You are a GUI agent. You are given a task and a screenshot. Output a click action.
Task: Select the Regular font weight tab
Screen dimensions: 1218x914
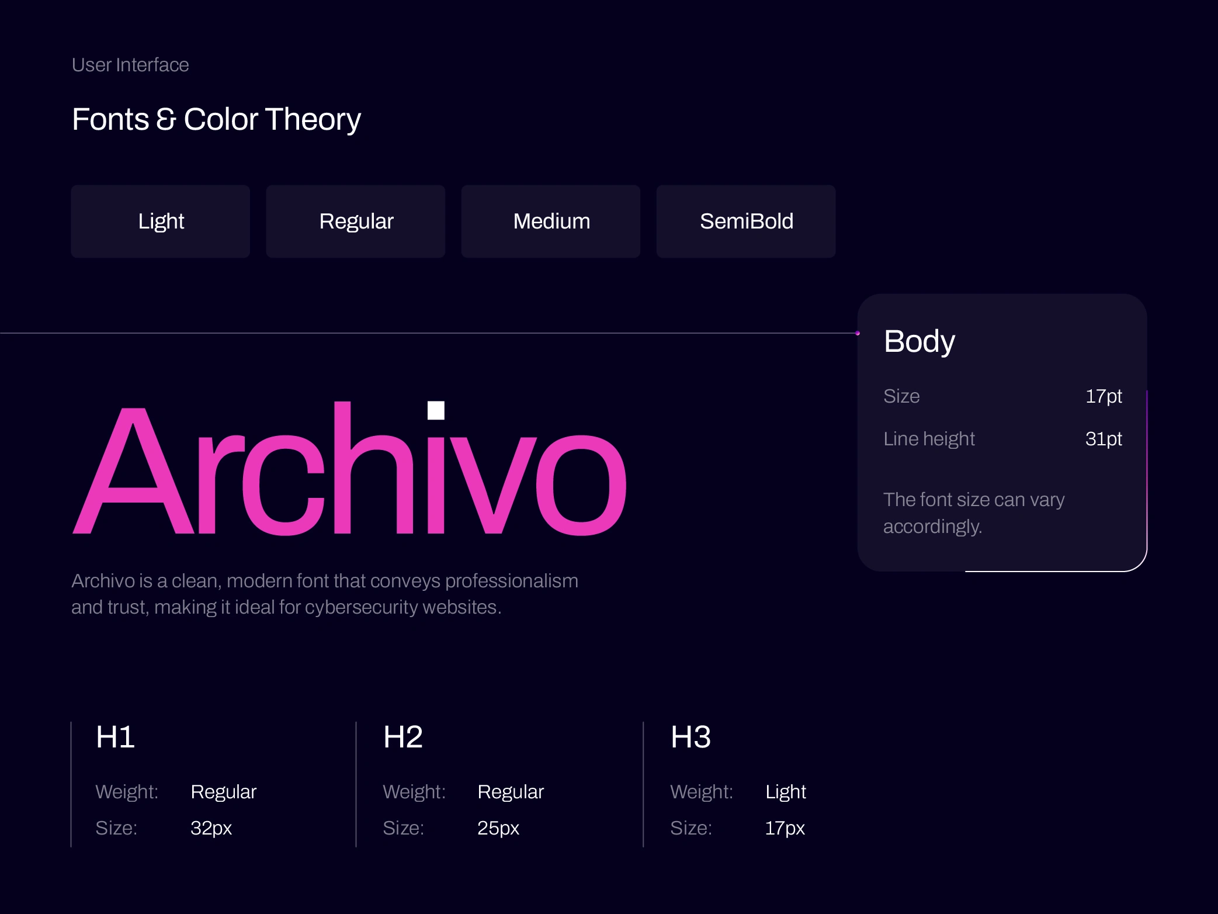point(356,221)
